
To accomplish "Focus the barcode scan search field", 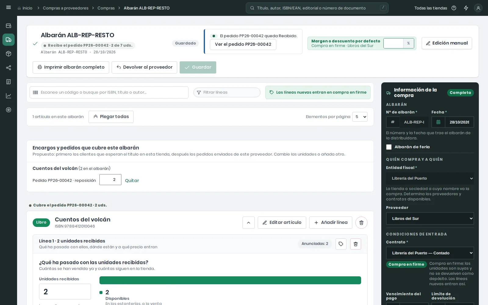I will coord(109,92).
